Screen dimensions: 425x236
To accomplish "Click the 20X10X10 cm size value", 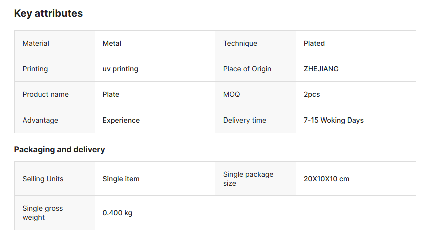I will pos(326,179).
